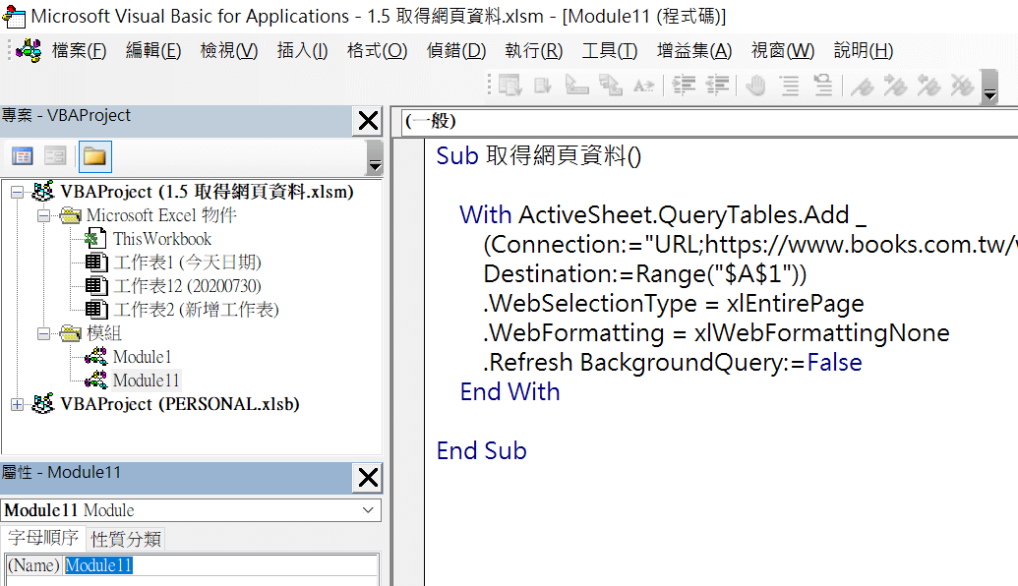Image resolution: width=1018 pixels, height=586 pixels.
Task: Click the Microsoft Excel 物件 folder icon
Action: click(x=70, y=215)
